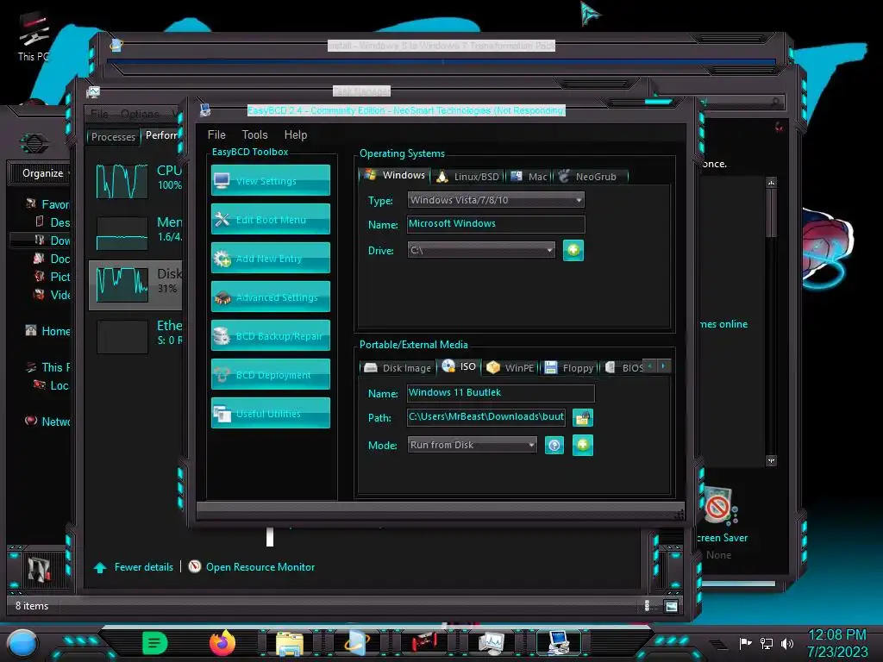Click the Name field Windows 11 Buutlek
Screen dimensions: 883x662
point(500,392)
